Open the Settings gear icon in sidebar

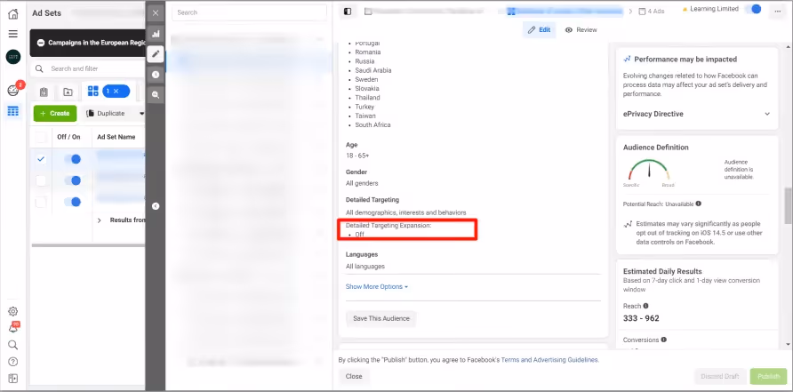pyautogui.click(x=13, y=312)
